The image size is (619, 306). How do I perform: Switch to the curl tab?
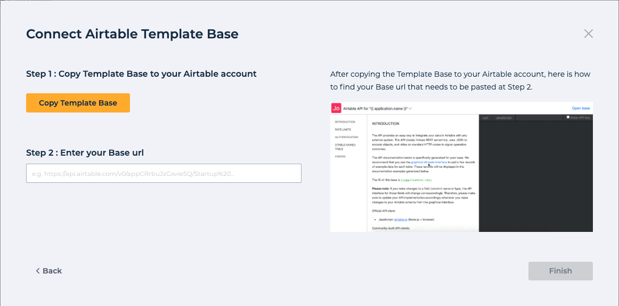click(x=485, y=118)
